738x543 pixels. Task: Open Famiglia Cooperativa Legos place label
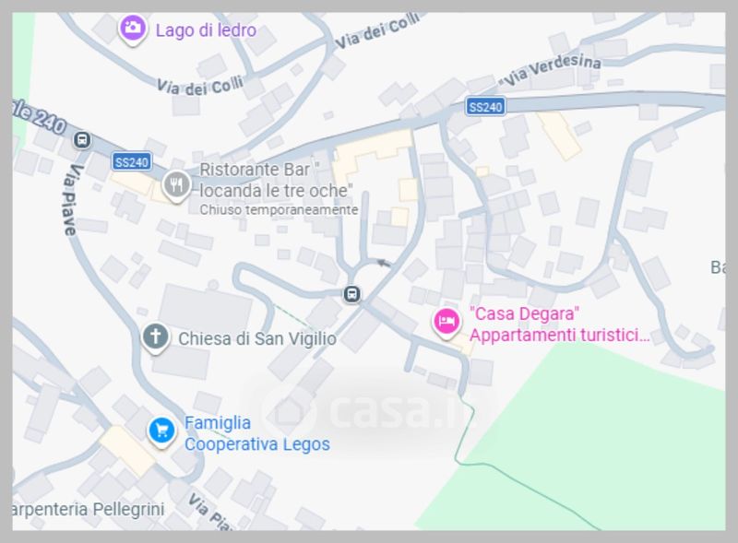tap(257, 433)
